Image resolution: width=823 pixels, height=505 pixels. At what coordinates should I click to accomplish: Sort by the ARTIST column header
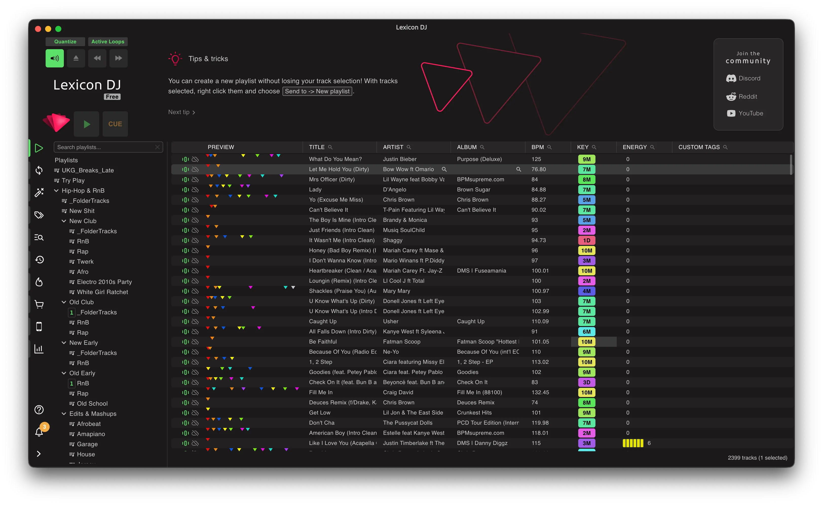point(393,147)
